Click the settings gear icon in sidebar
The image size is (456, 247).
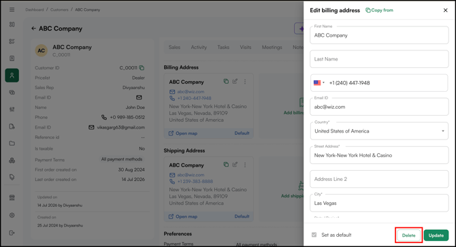pos(12,215)
